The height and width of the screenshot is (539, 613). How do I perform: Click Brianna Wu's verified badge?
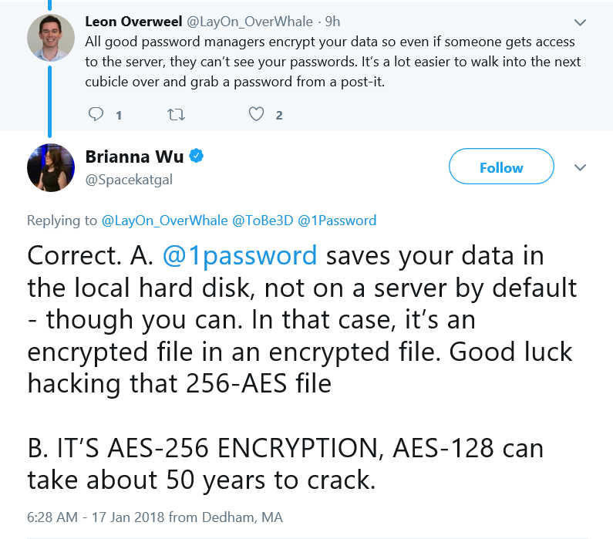(x=197, y=156)
